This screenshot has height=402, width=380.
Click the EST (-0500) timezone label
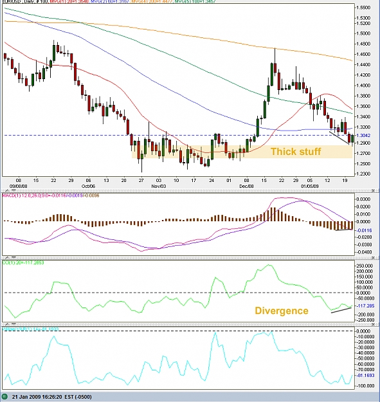tap(78, 397)
